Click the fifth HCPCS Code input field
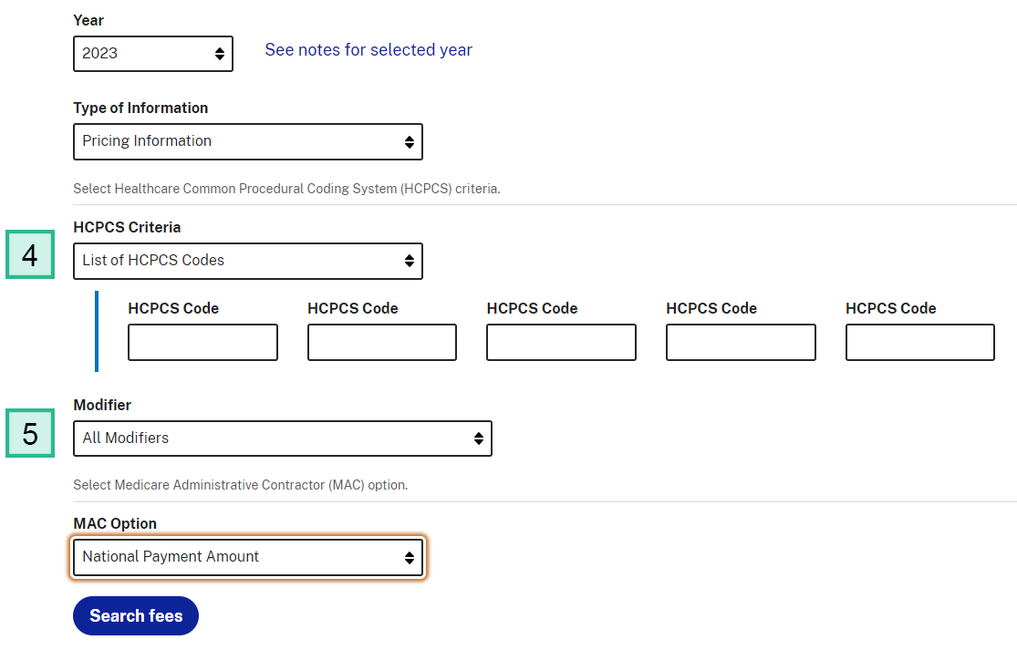This screenshot has height=650, width=1017. 919,342
